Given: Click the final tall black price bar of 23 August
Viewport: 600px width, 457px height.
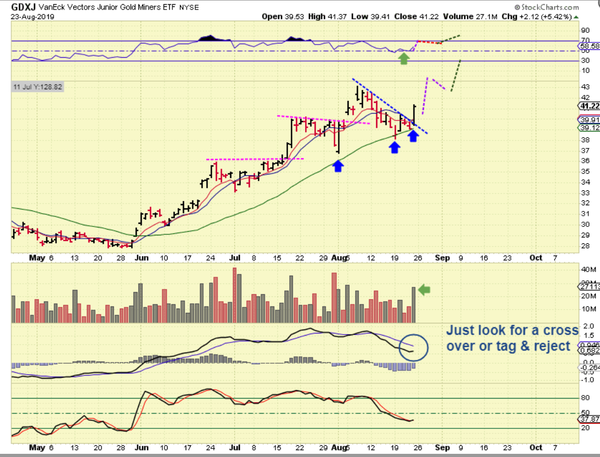Looking at the screenshot, I should click(x=414, y=113).
